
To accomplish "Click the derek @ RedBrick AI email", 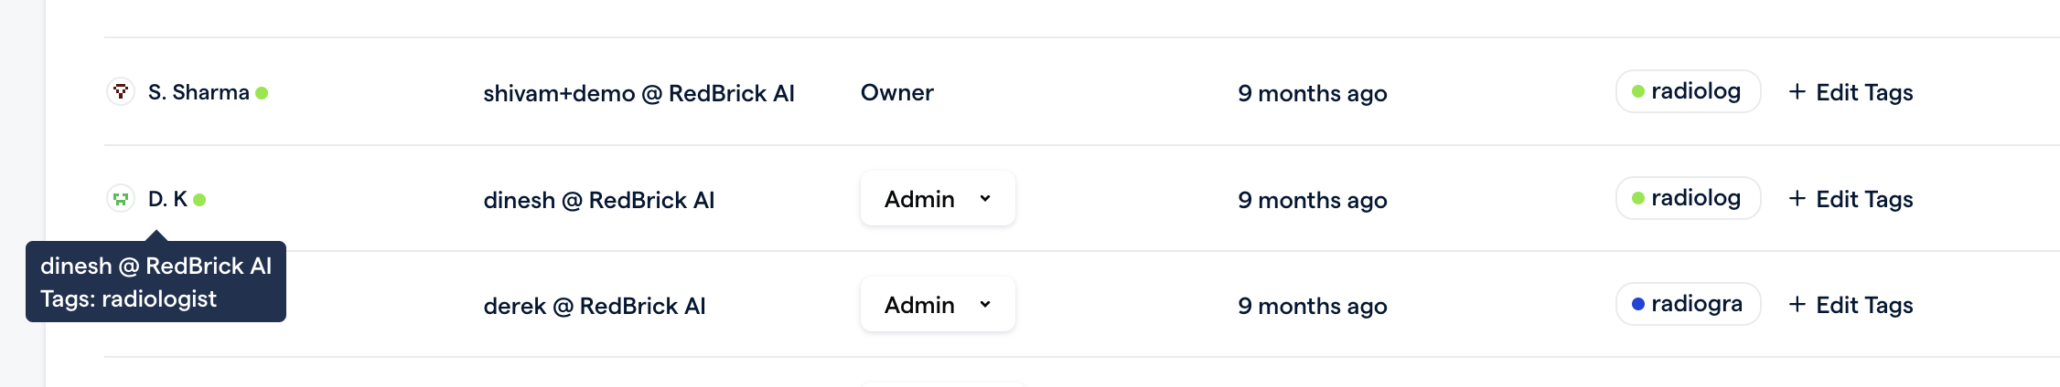I will [x=594, y=306].
